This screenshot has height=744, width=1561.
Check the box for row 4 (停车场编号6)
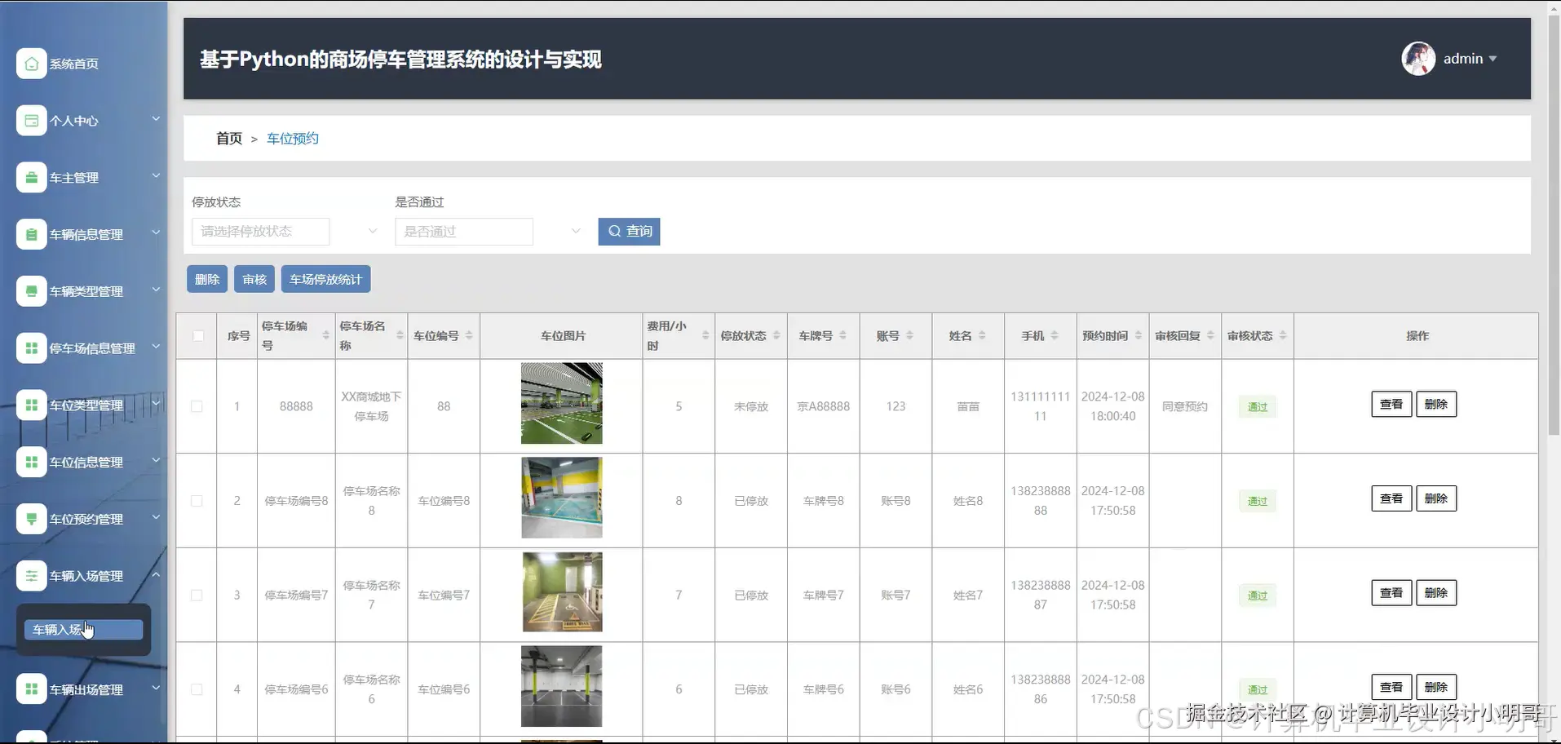tap(197, 689)
